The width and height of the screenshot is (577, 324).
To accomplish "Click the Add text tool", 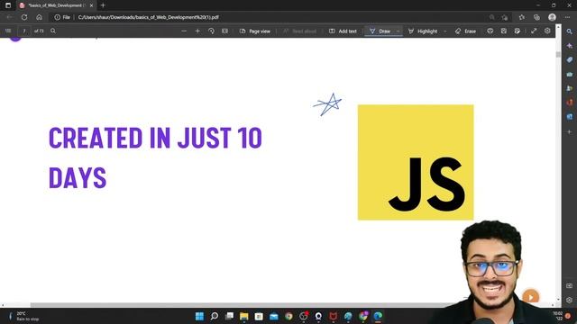I will coord(343,31).
